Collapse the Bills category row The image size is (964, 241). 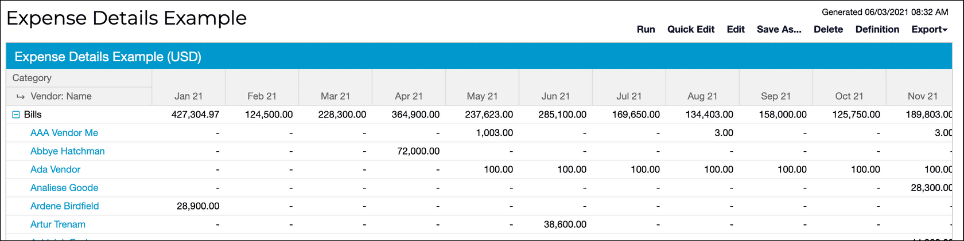click(16, 114)
